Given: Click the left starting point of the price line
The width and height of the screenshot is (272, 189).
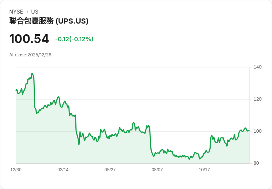Looking at the screenshot, I should pyautogui.click(x=16, y=90).
